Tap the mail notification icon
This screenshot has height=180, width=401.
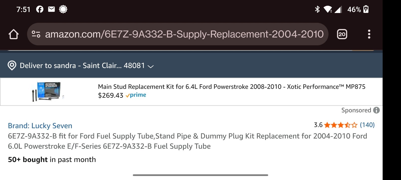[x=51, y=9]
